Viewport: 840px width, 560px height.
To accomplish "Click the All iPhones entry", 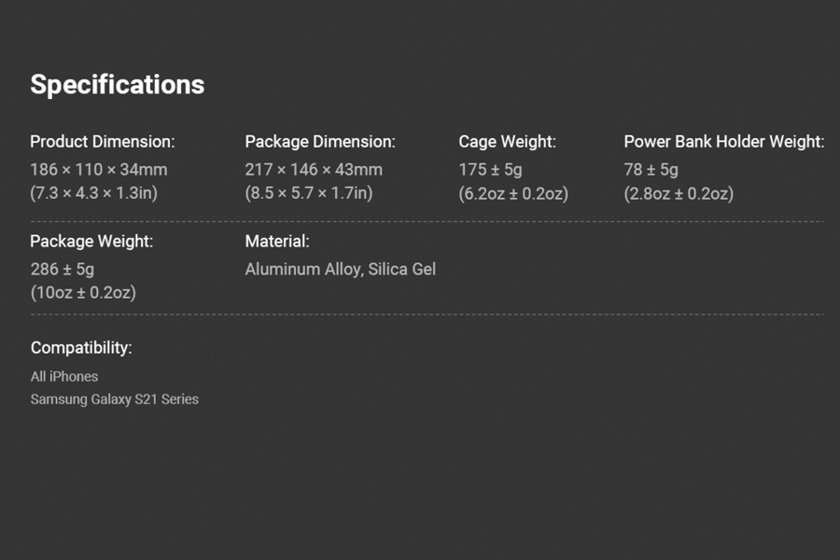I will 64,377.
